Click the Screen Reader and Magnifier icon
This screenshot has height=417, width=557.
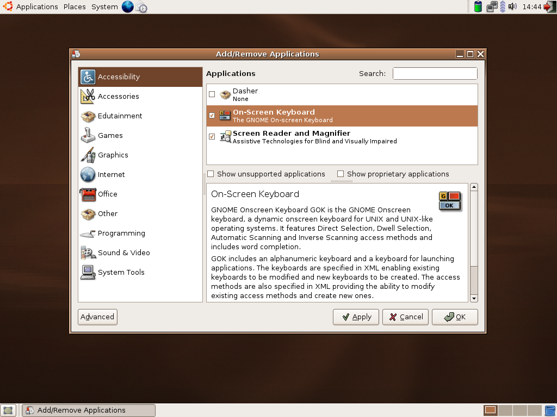click(x=225, y=137)
